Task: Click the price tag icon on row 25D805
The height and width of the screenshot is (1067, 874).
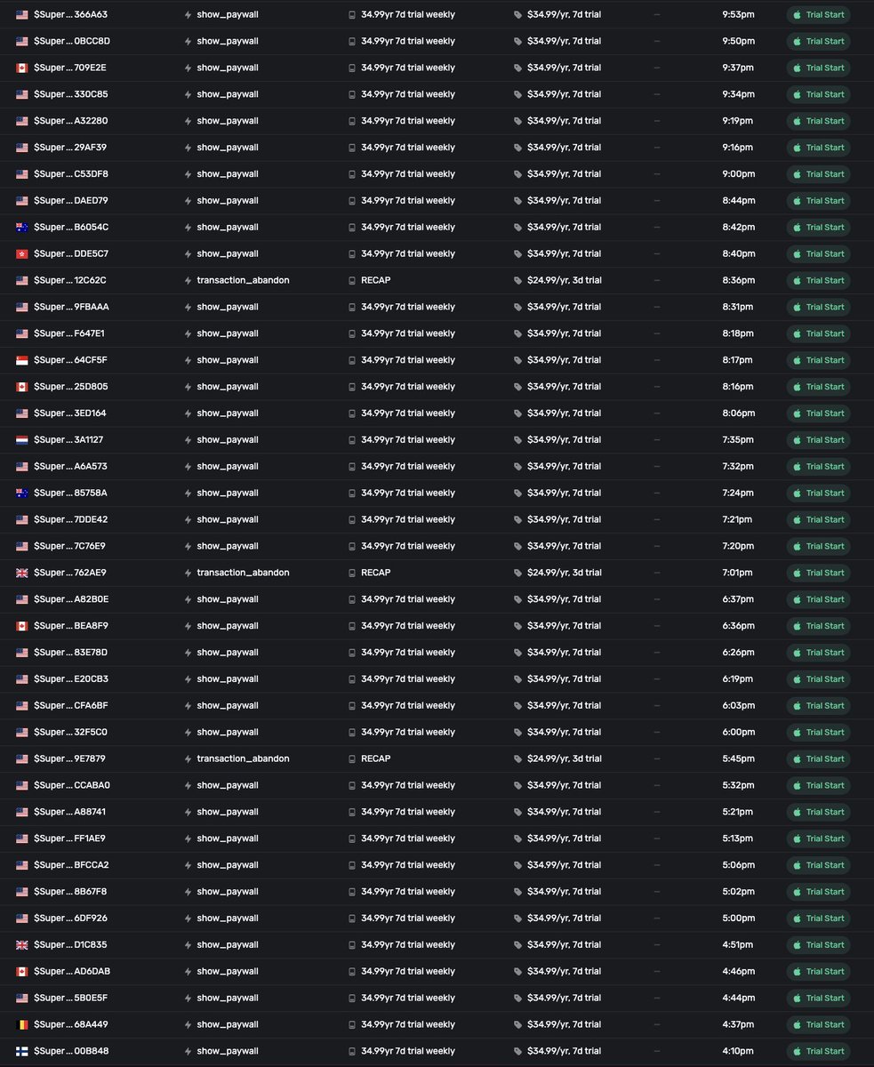Action: (x=518, y=387)
